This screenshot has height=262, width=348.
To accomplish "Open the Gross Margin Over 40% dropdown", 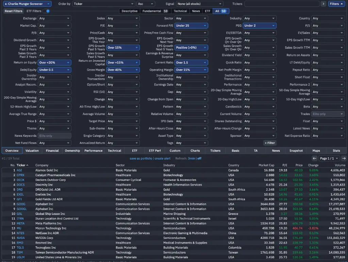I will click(123, 70).
